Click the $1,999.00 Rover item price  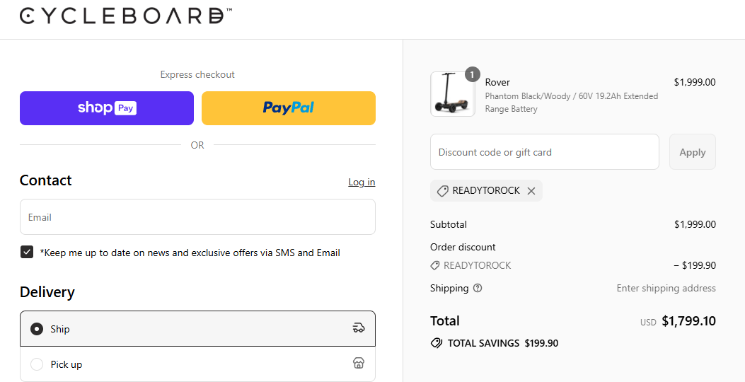pos(695,82)
